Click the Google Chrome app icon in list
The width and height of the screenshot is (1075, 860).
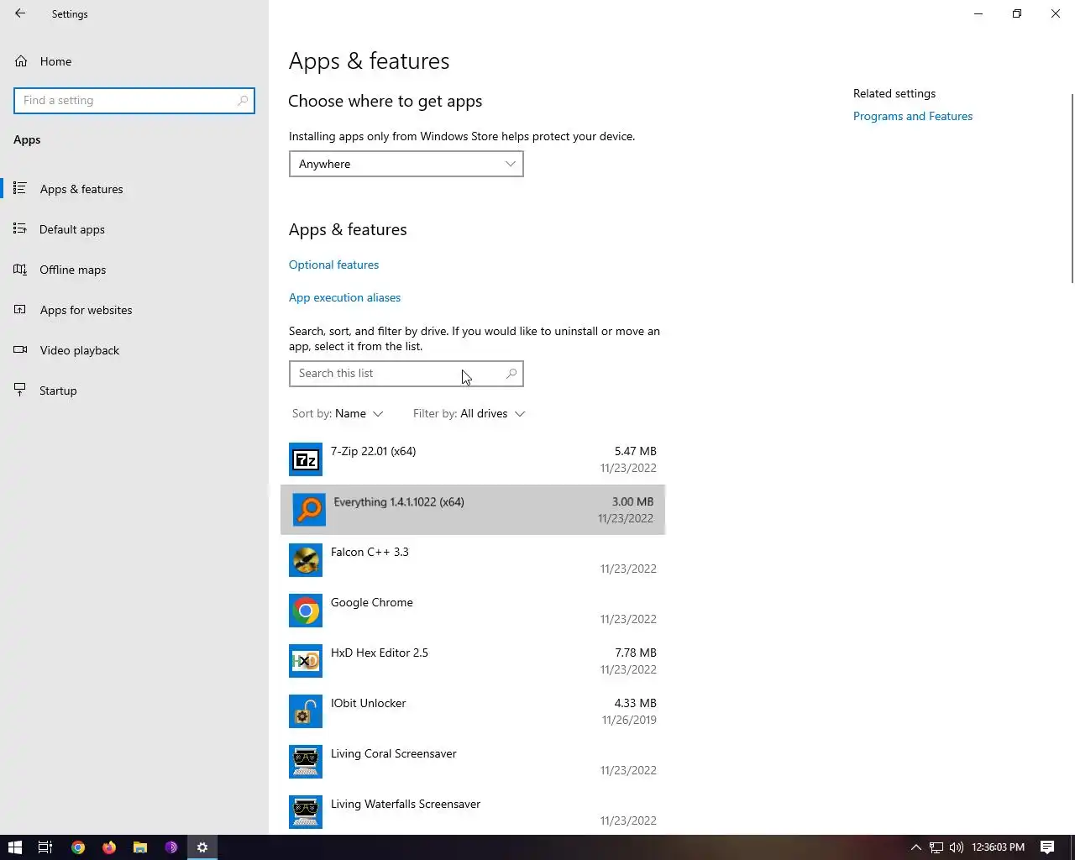(x=306, y=611)
